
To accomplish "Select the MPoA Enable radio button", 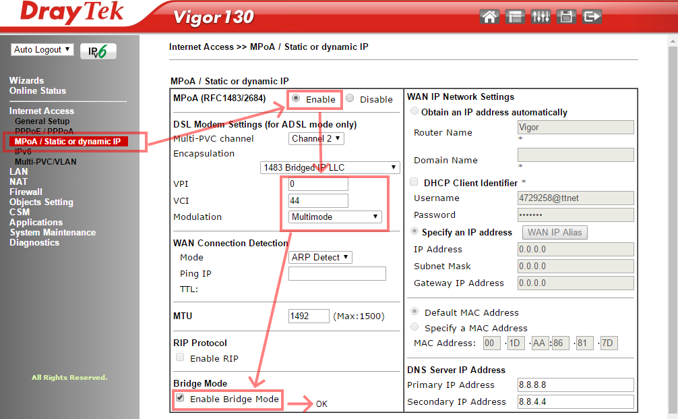I will coord(296,99).
